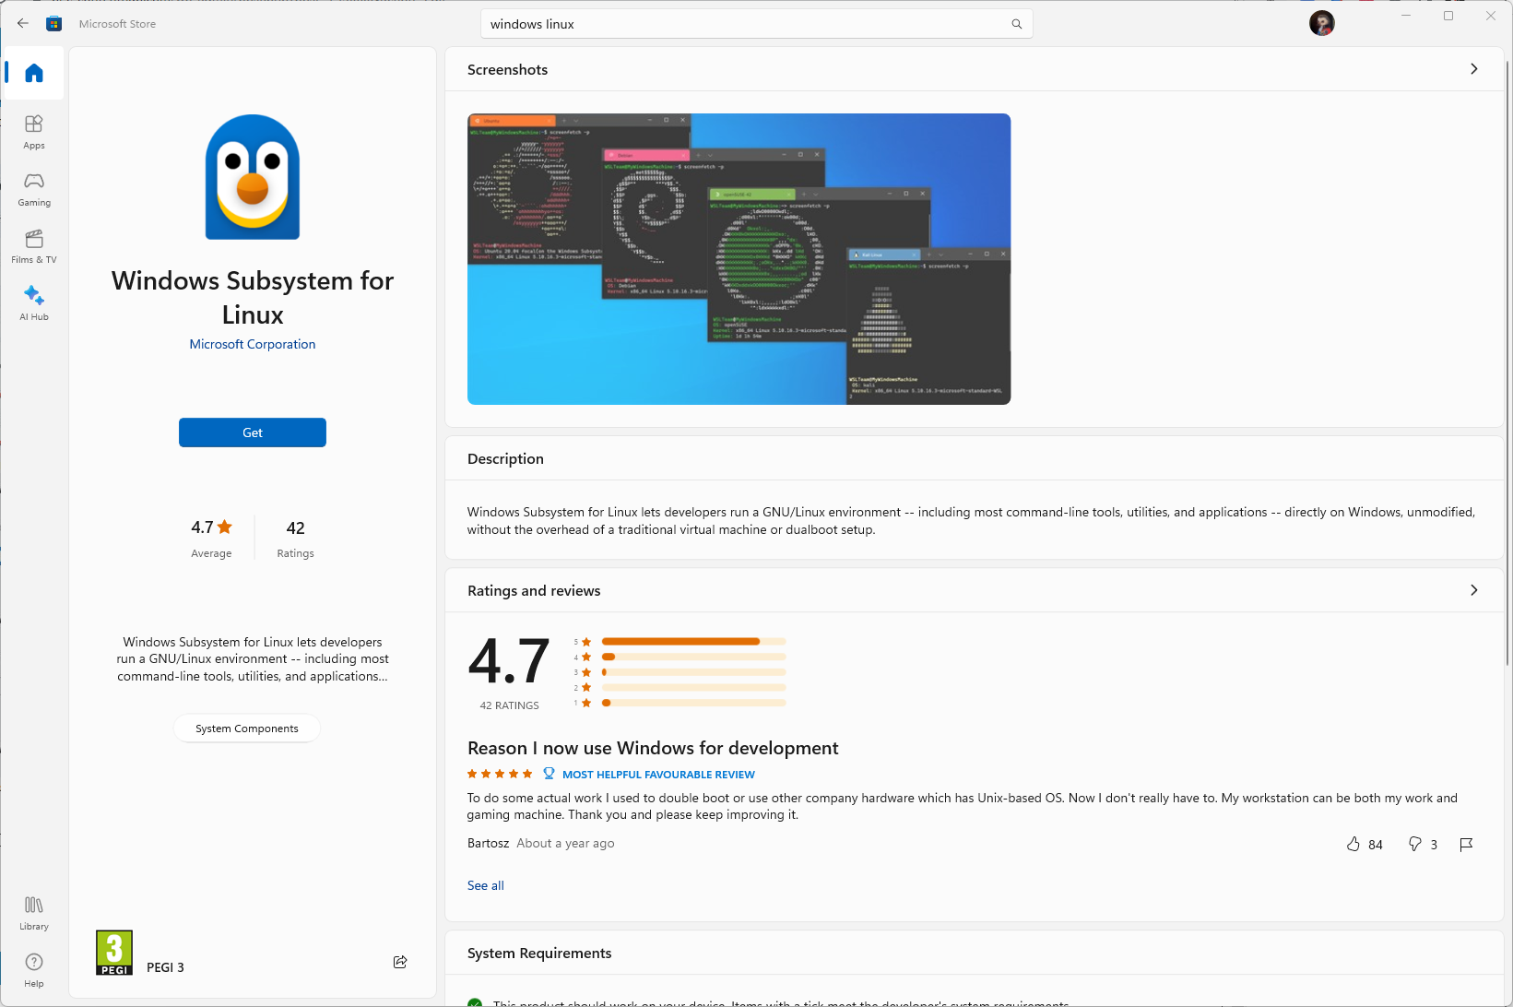Image resolution: width=1513 pixels, height=1007 pixels.
Task: Open the user profile avatar
Action: pyautogui.click(x=1321, y=24)
